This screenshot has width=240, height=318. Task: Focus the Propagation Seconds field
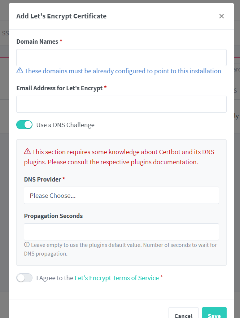pyautogui.click(x=121, y=232)
